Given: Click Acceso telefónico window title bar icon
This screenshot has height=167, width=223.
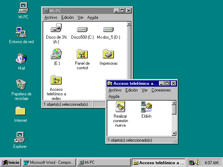Looking at the screenshot, I should 110,83.
